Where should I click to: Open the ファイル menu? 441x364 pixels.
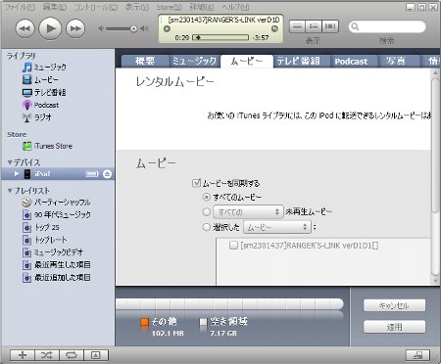click(21, 7)
